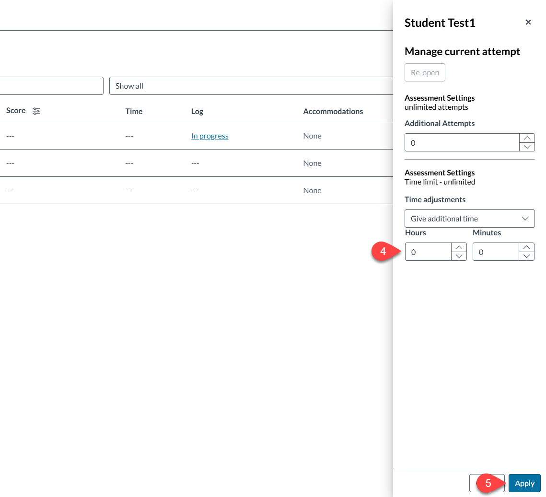Decrease Additional Attempts with down arrow

tap(527, 147)
